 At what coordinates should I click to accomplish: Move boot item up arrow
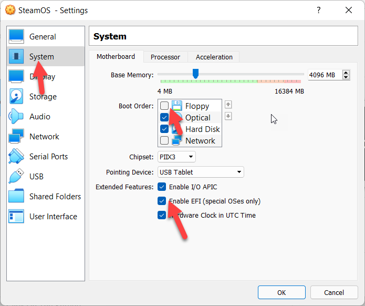click(x=228, y=105)
